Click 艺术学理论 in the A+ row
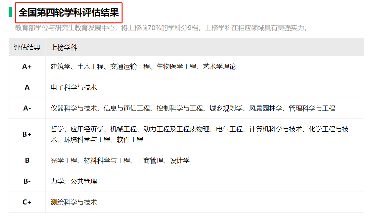 (x=219, y=66)
